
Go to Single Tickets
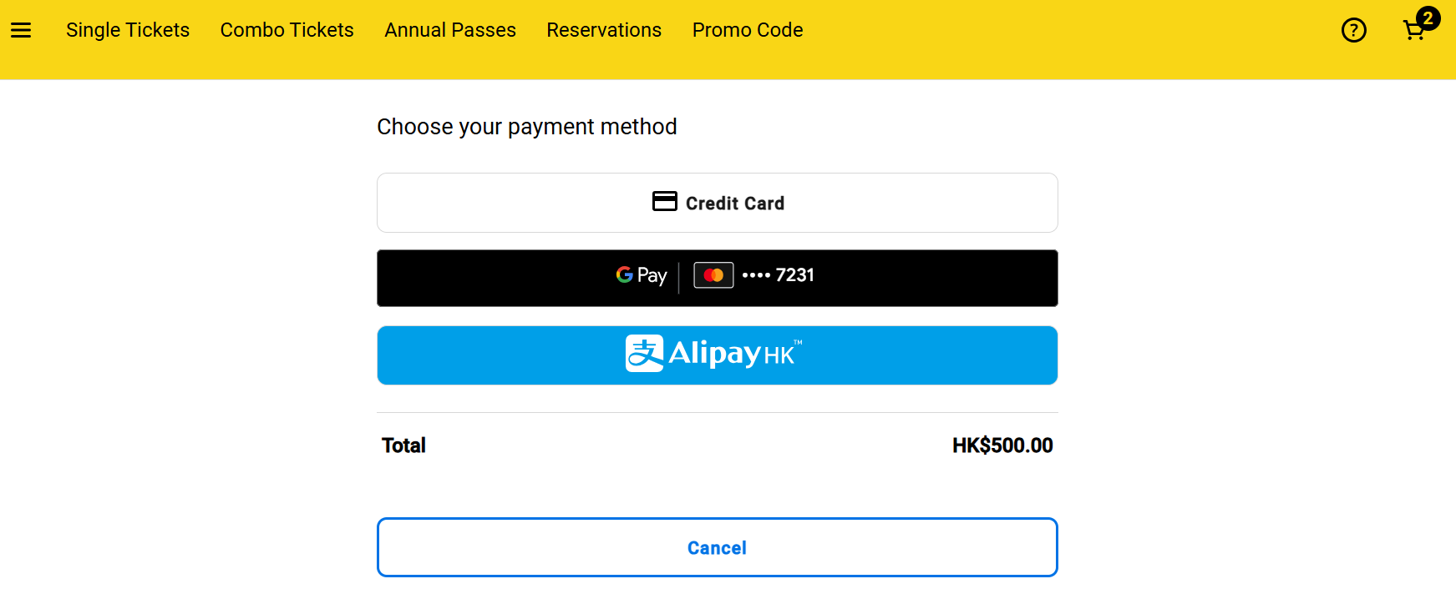pos(128,30)
